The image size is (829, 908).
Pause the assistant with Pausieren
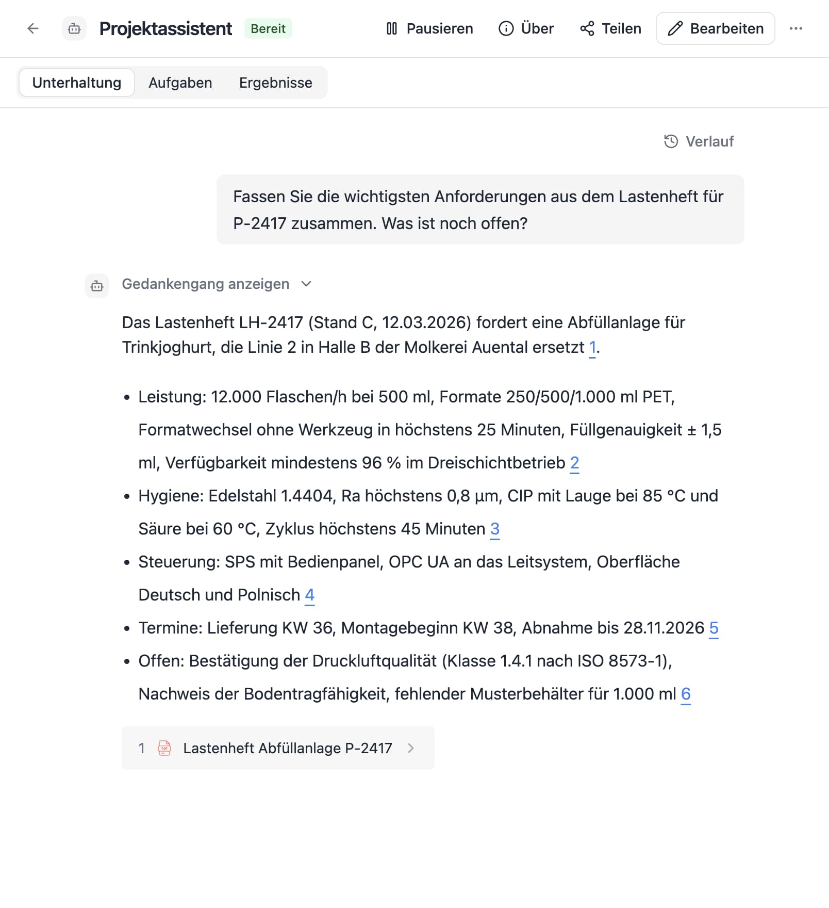[429, 28]
